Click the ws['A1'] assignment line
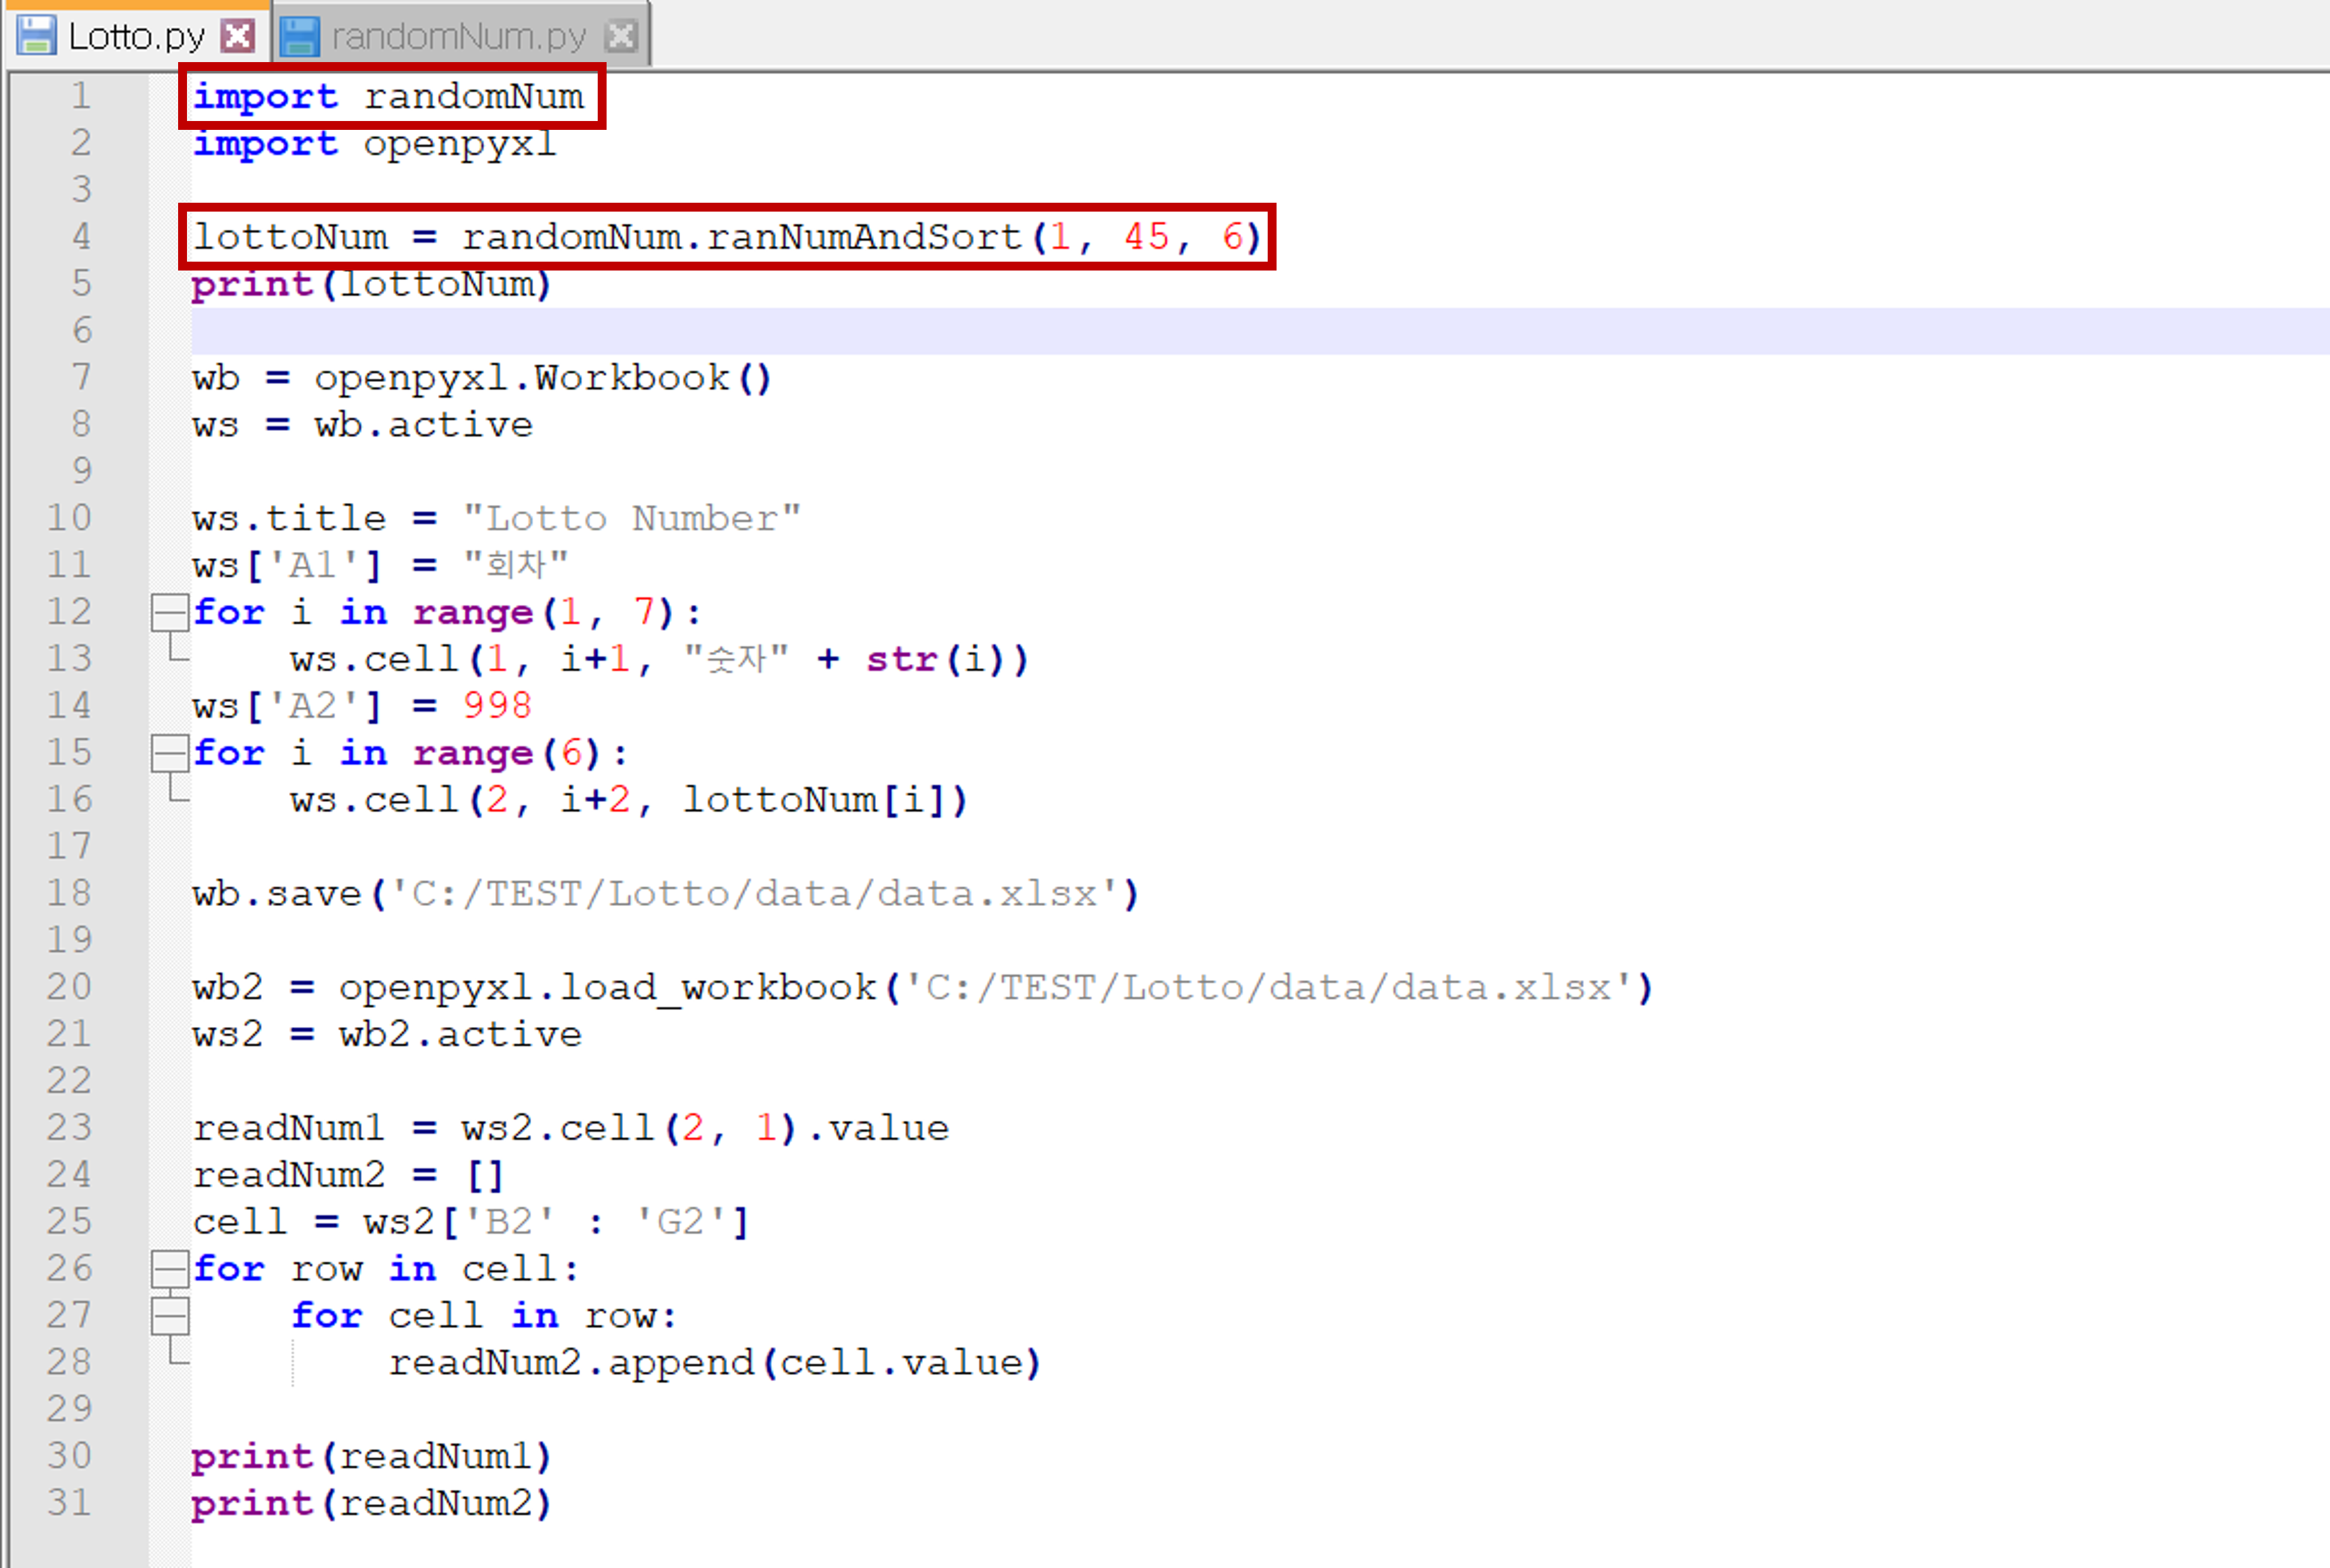The width and height of the screenshot is (2330, 1568). click(x=380, y=566)
